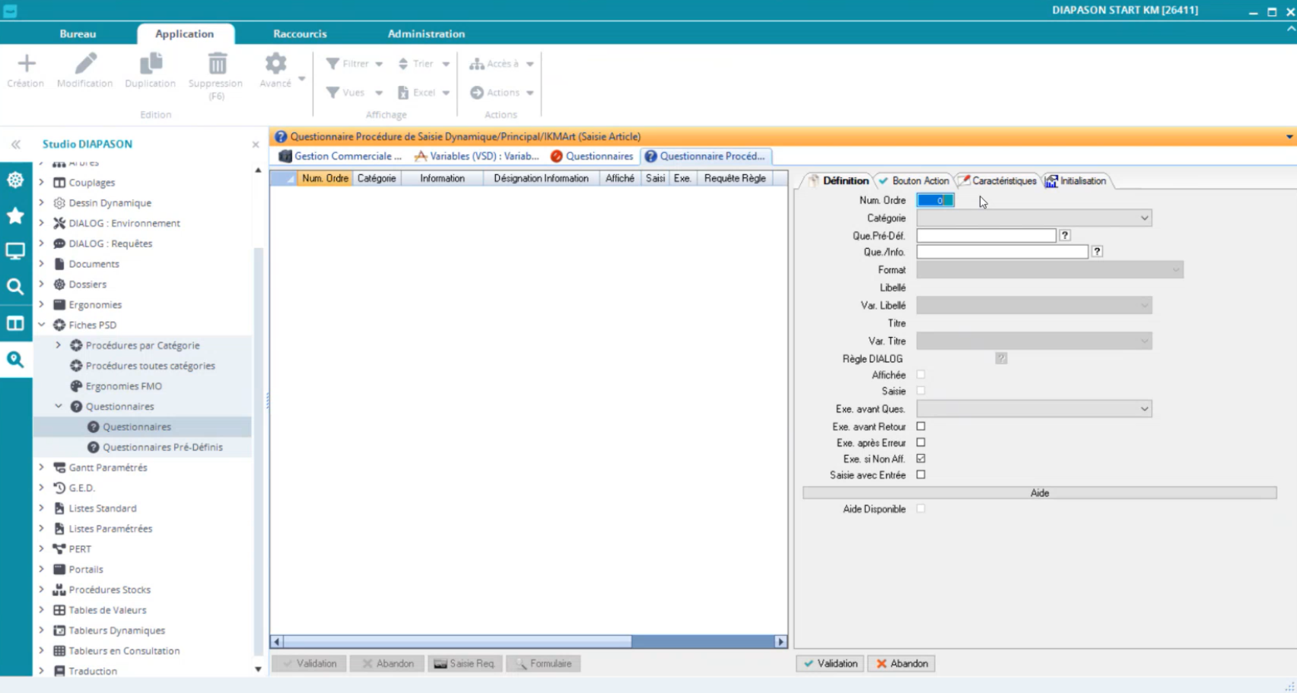Click the Suppression trash icon

coord(217,64)
